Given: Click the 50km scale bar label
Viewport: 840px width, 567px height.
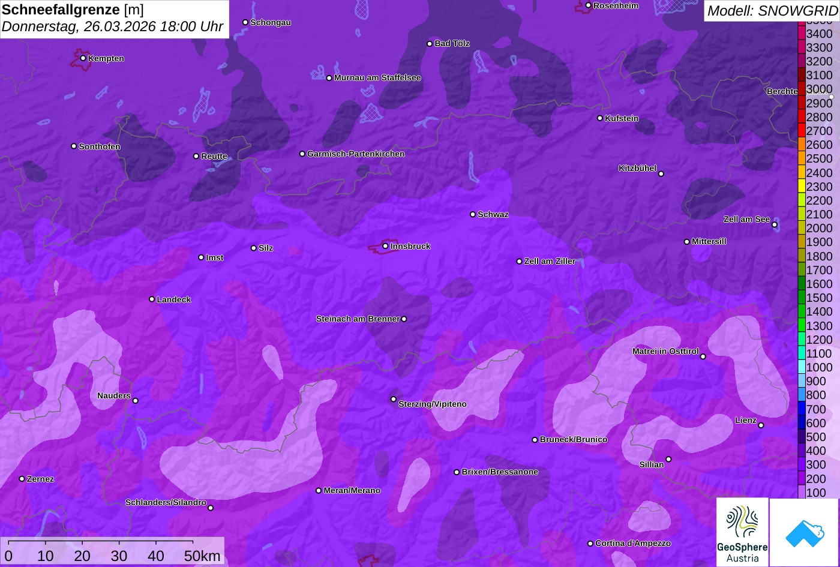Looking at the screenshot, I should (202, 556).
